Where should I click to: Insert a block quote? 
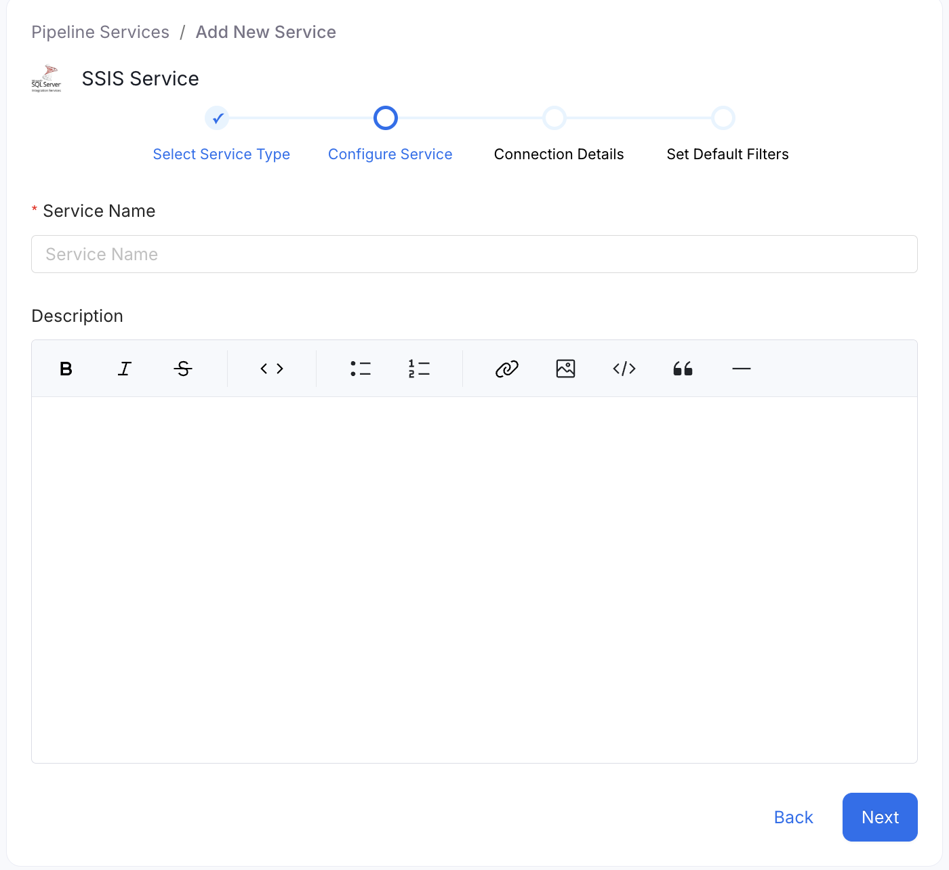[683, 369]
